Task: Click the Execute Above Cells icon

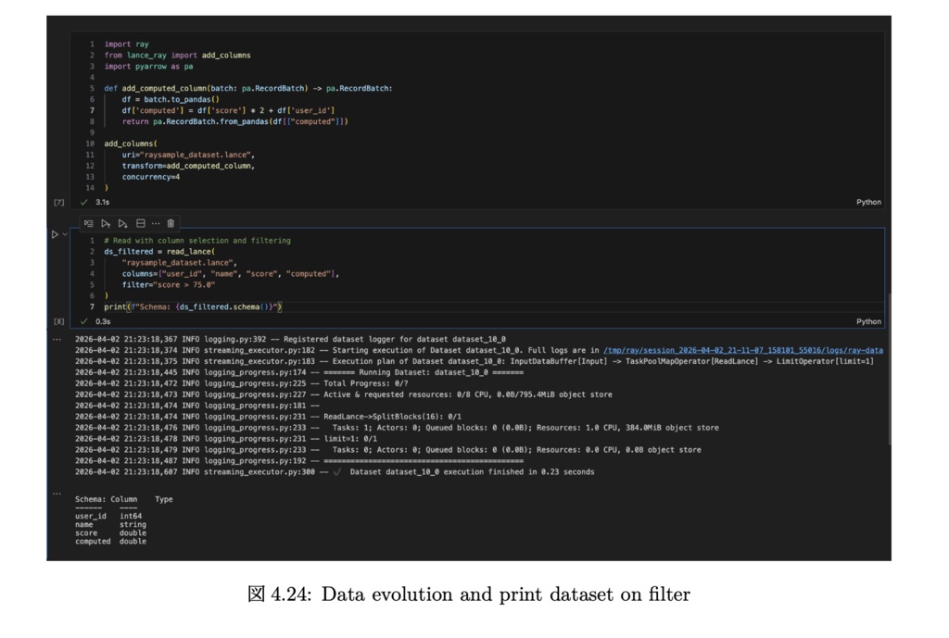Action: (x=106, y=223)
